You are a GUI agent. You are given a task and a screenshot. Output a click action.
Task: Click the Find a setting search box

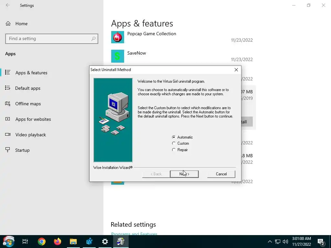pos(52,39)
